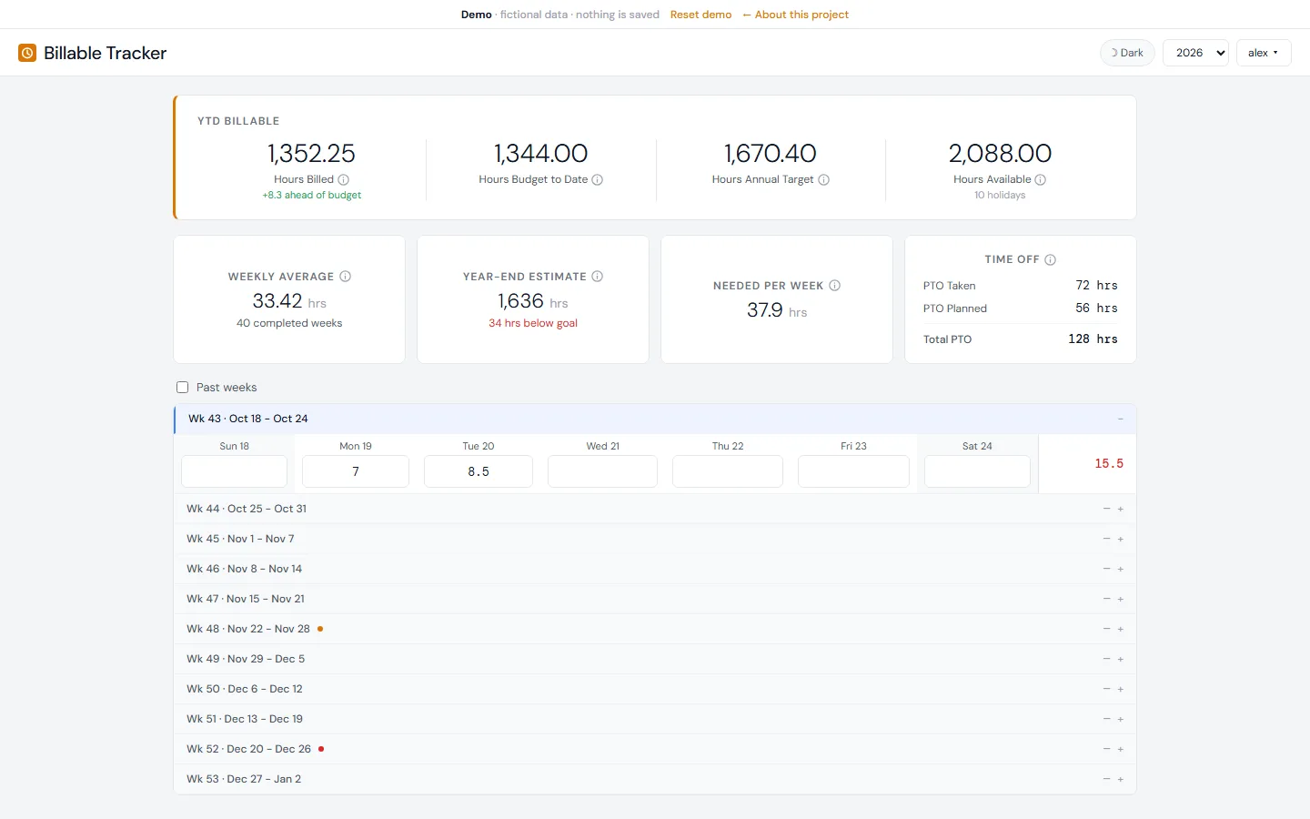
Task: Open the 2026 year dropdown
Action: pyautogui.click(x=1196, y=53)
